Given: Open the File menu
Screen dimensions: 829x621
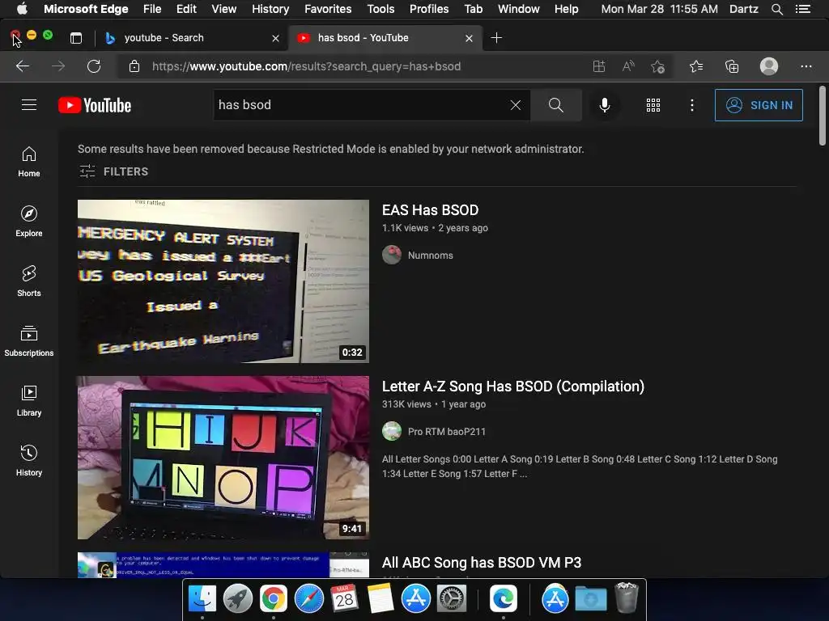Looking at the screenshot, I should click(152, 9).
